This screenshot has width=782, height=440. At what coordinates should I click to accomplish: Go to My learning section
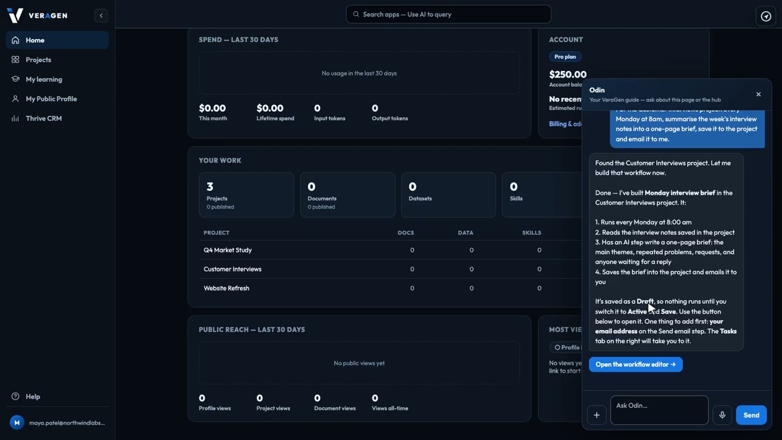(57, 79)
